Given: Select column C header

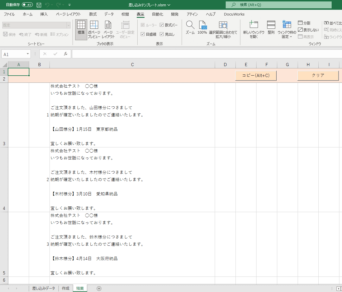Looking at the screenshot, I should tap(132, 65).
